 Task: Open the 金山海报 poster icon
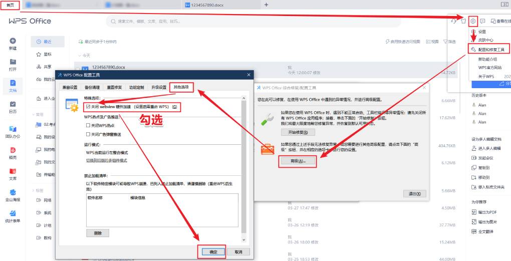(x=13, y=192)
